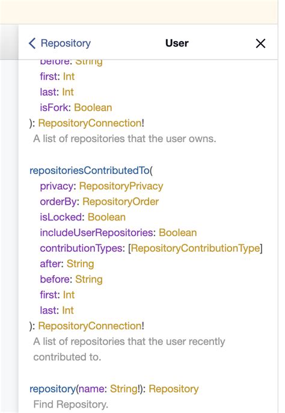Screen dimensions: 285x413
Task: Go back to Repository docs
Action: pos(60,43)
